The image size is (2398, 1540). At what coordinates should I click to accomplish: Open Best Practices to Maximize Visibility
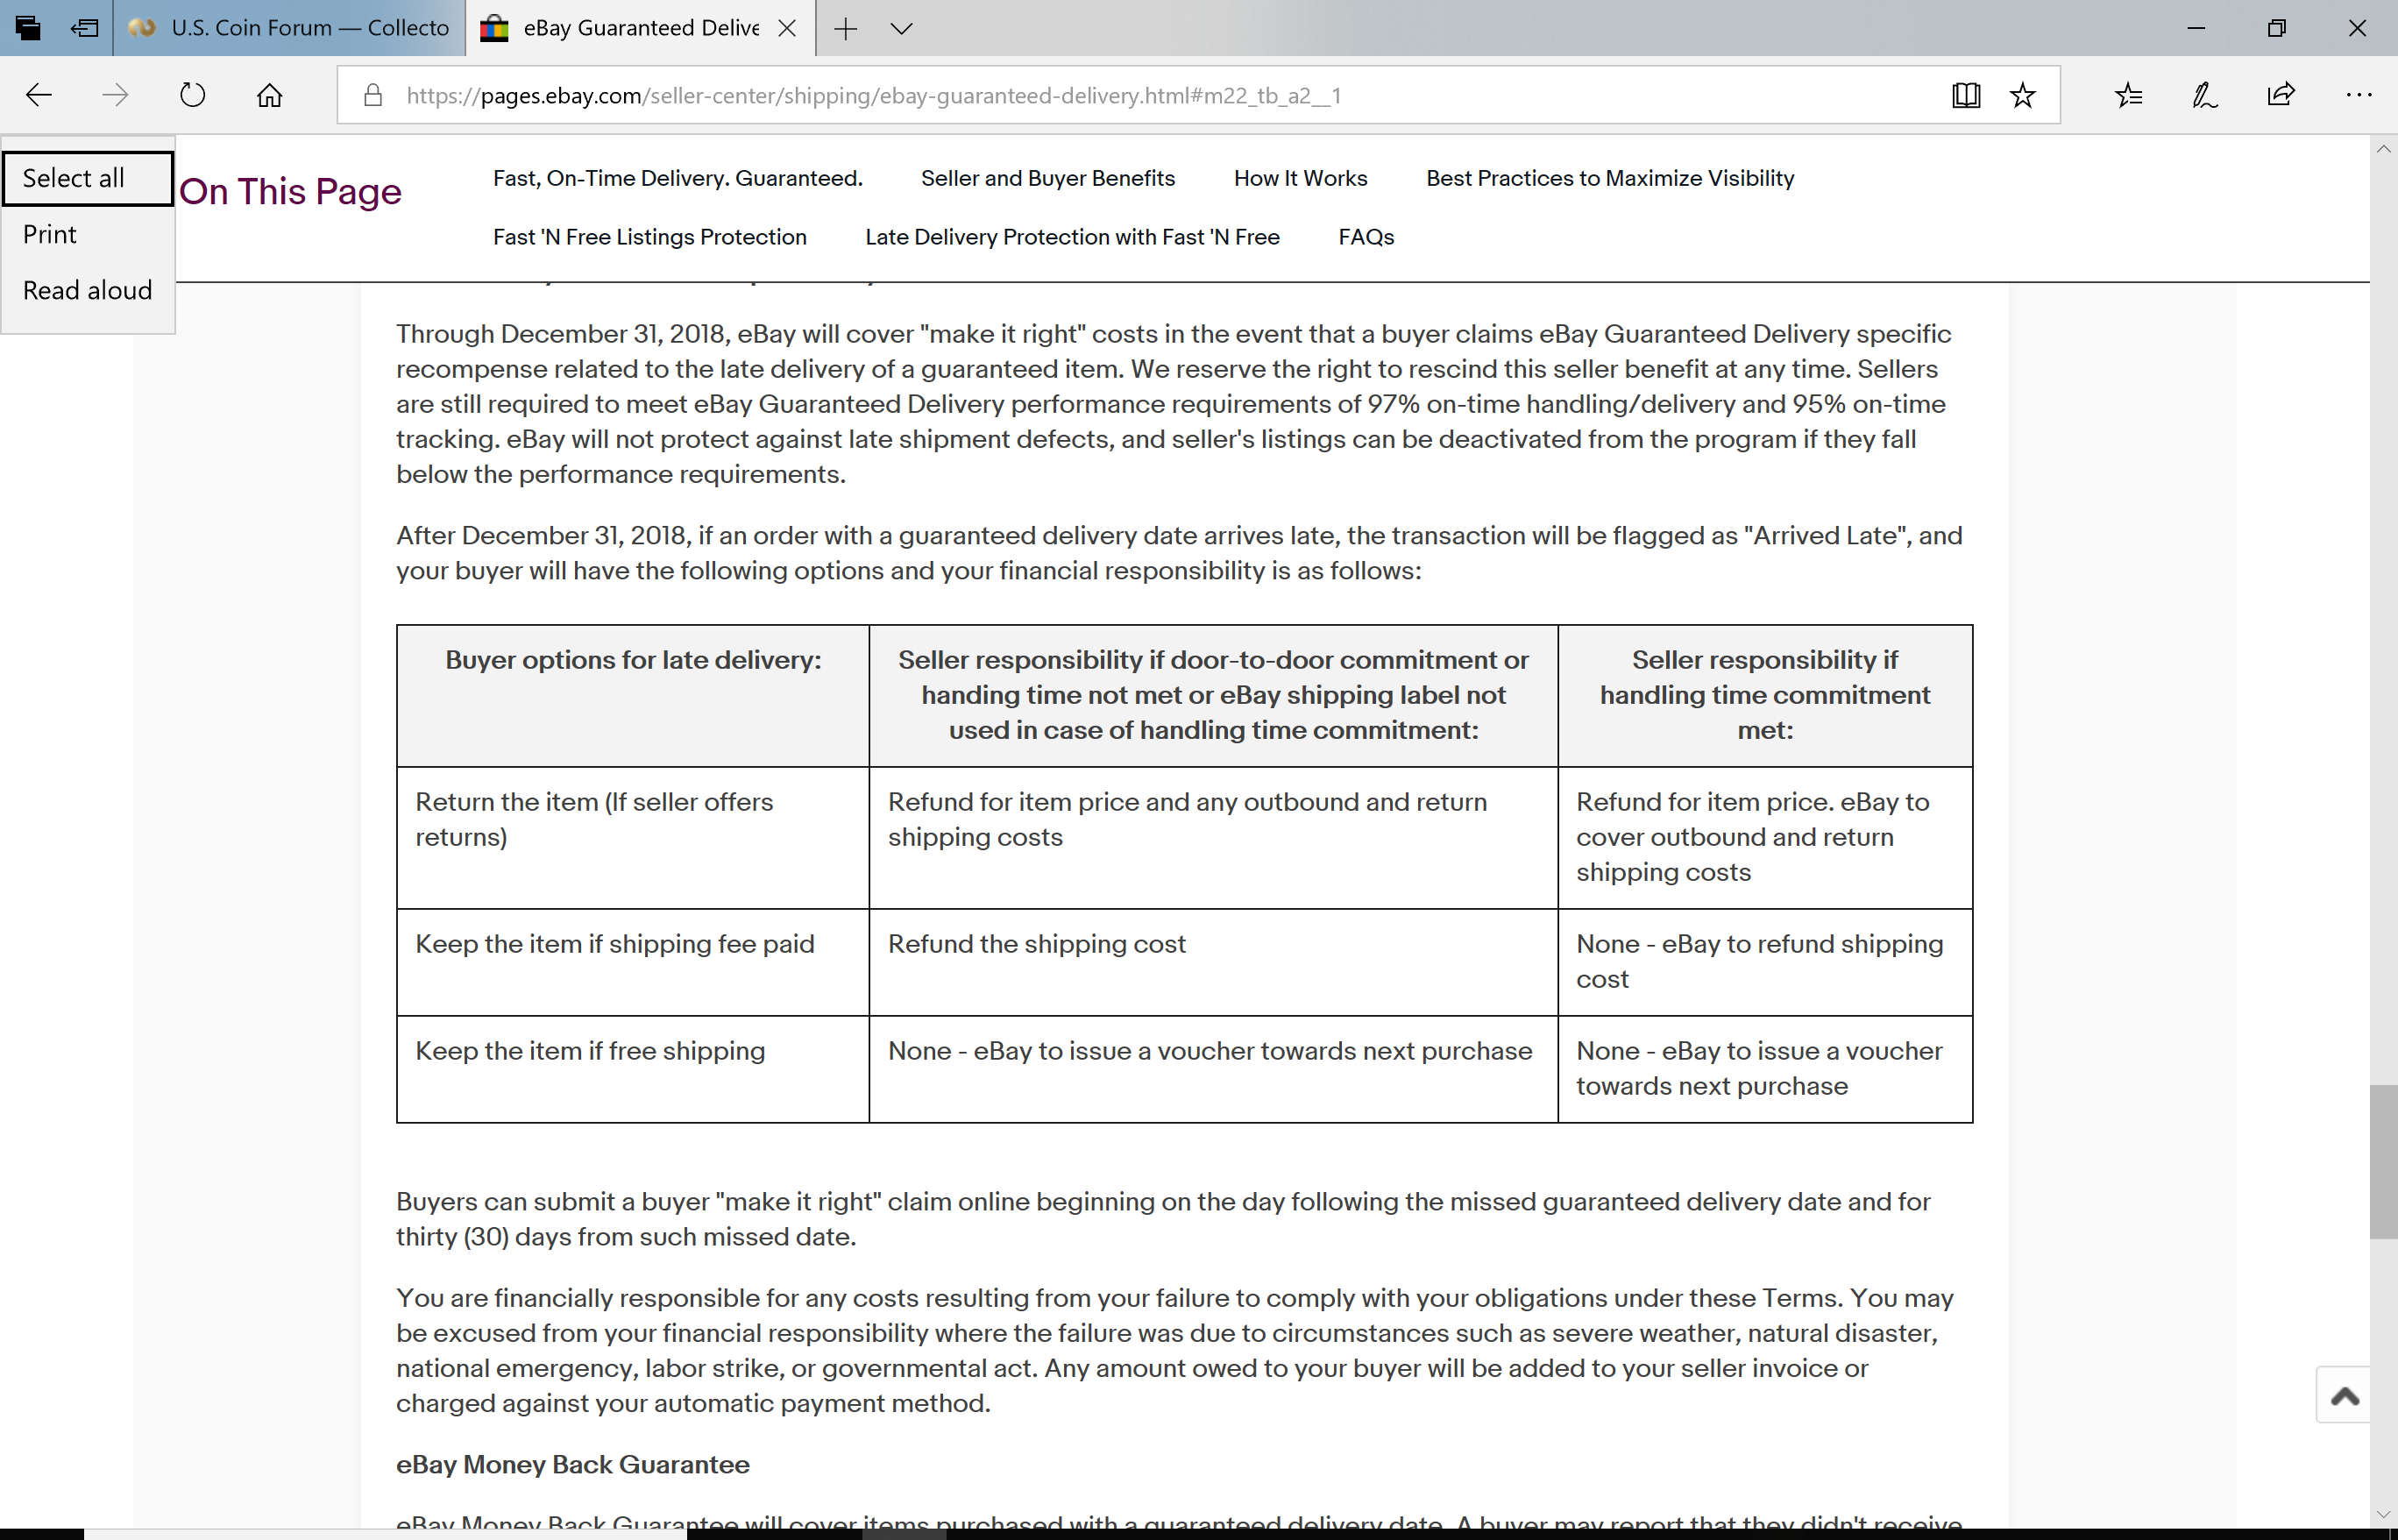pos(1610,178)
